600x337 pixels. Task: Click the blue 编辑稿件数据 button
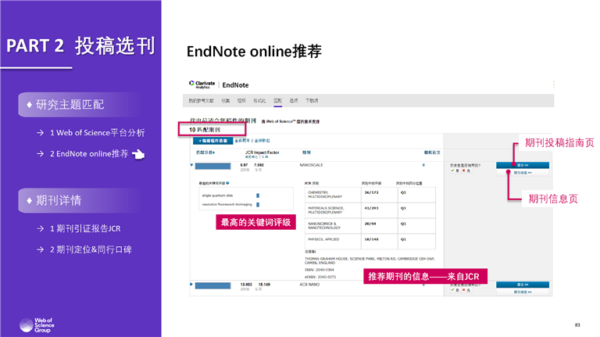213,141
